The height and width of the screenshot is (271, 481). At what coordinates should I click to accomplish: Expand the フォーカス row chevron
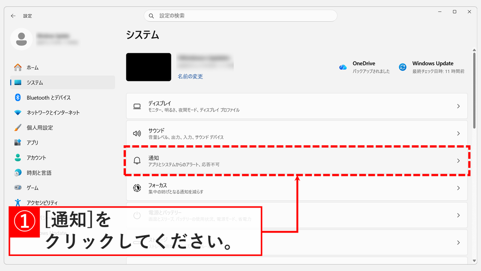(x=458, y=188)
